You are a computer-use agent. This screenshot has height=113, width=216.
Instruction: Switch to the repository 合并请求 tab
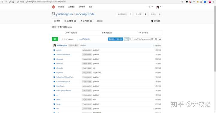pyautogui.click(x=86, y=21)
